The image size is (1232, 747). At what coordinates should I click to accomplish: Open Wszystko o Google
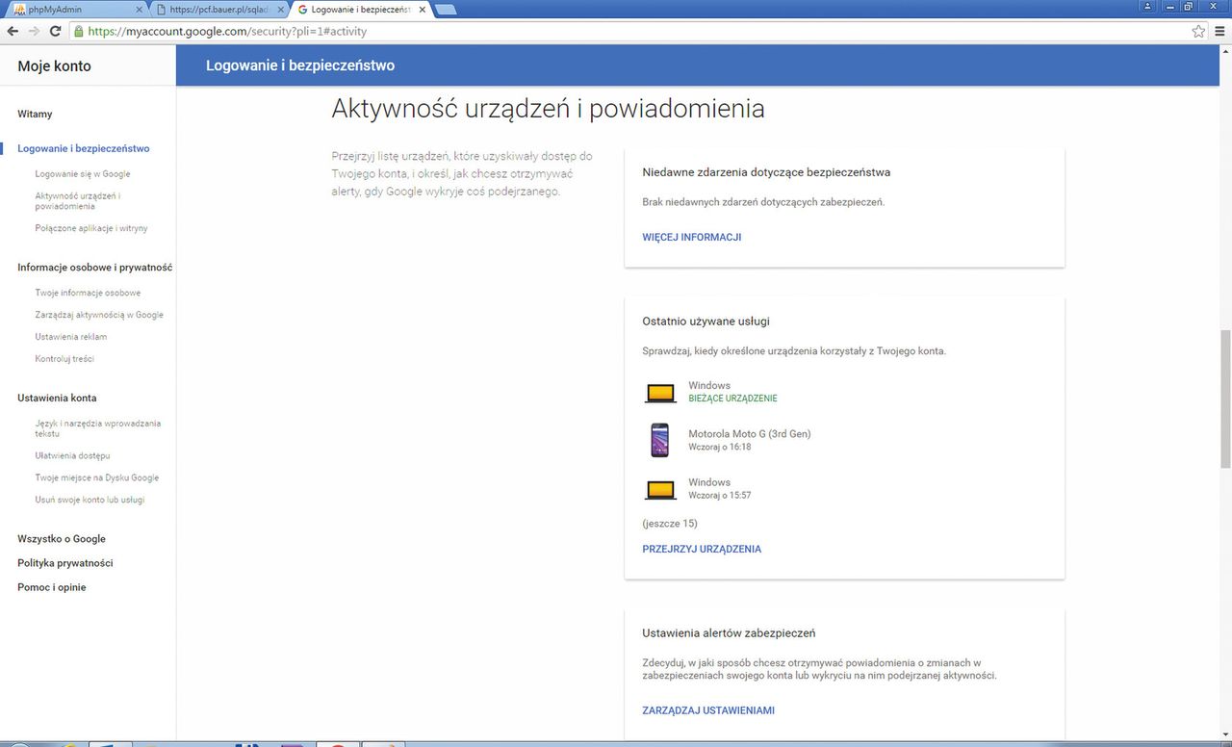[x=62, y=539]
